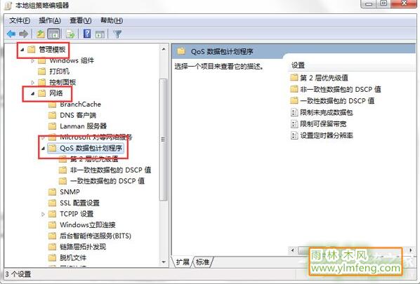Toggle the show/hide console tree icon
The width and height of the screenshot is (420, 284).
53,34
